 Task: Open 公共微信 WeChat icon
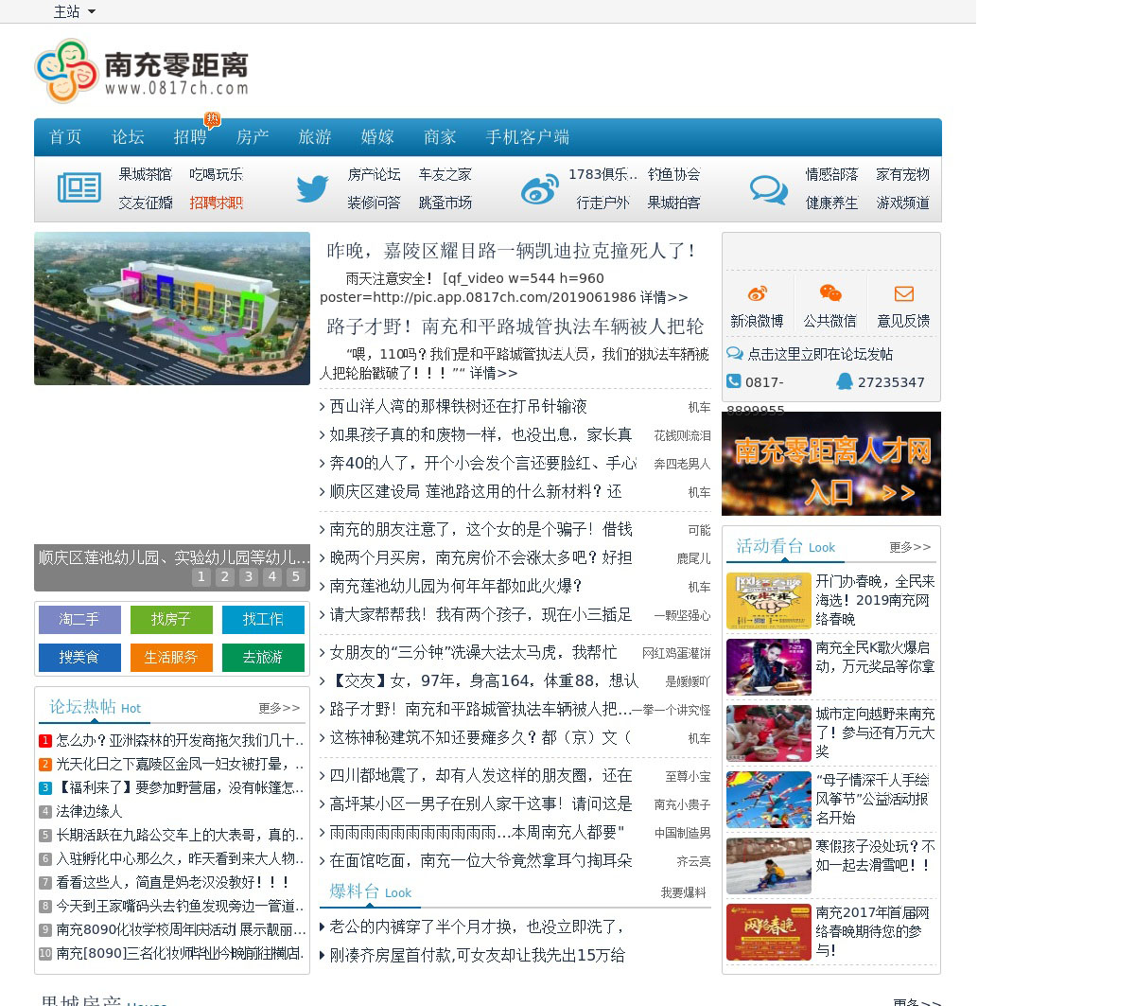point(830,293)
